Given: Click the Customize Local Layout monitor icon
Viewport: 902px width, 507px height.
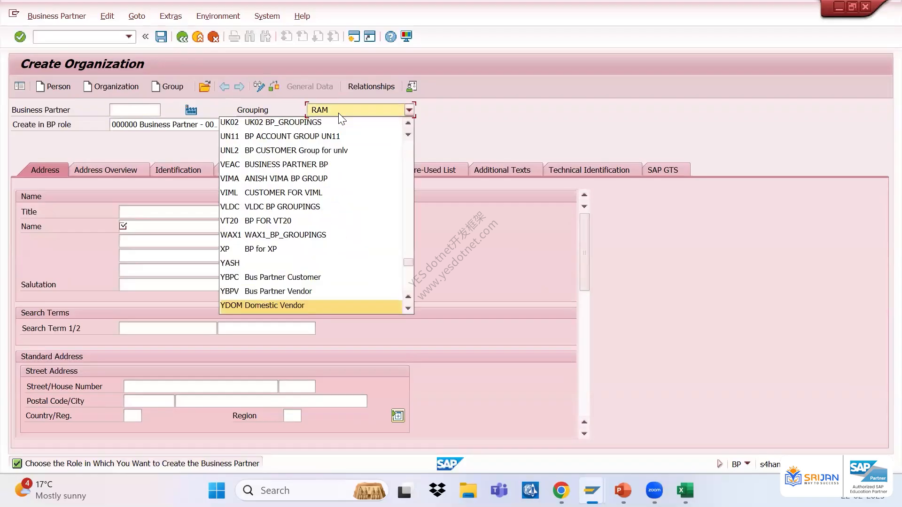Looking at the screenshot, I should (406, 37).
